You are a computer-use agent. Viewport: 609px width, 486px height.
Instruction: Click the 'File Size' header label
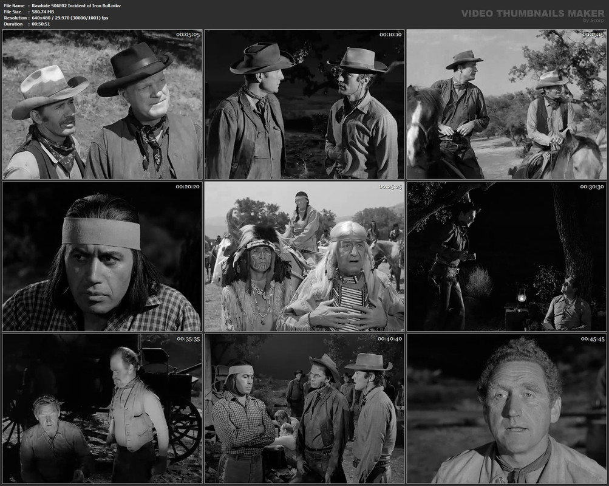tap(13, 12)
